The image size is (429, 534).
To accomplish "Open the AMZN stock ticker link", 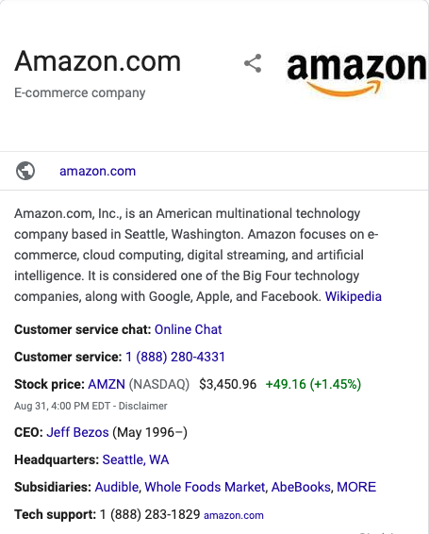I will (107, 384).
